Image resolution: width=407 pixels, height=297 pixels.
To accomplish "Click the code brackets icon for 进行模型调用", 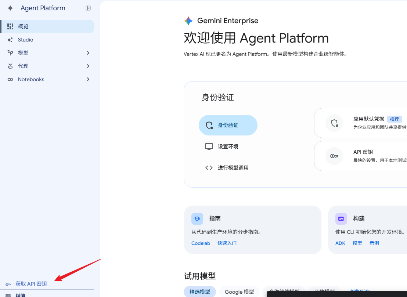I will coord(209,168).
